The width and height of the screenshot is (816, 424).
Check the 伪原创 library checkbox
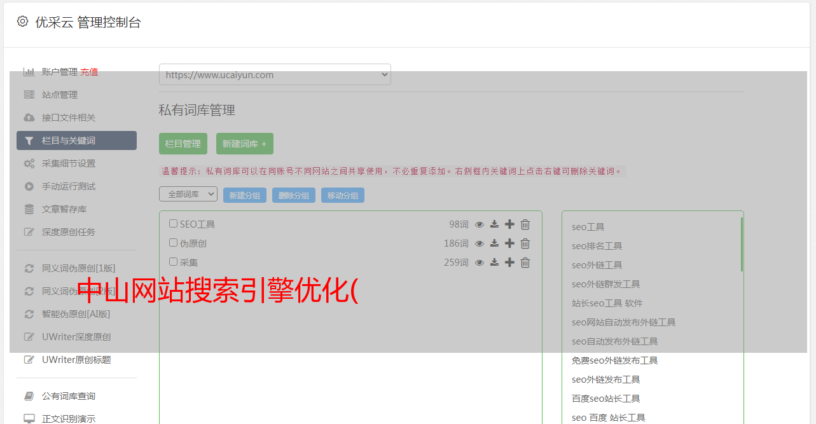[173, 243]
